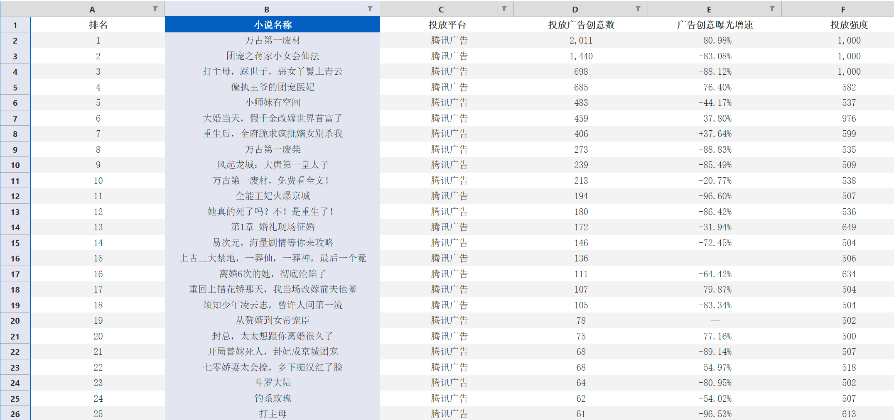Screen dimensions: 894x420
Task: Click the cell 风起龙城：大唐第一皇太子
Action: 273,165
